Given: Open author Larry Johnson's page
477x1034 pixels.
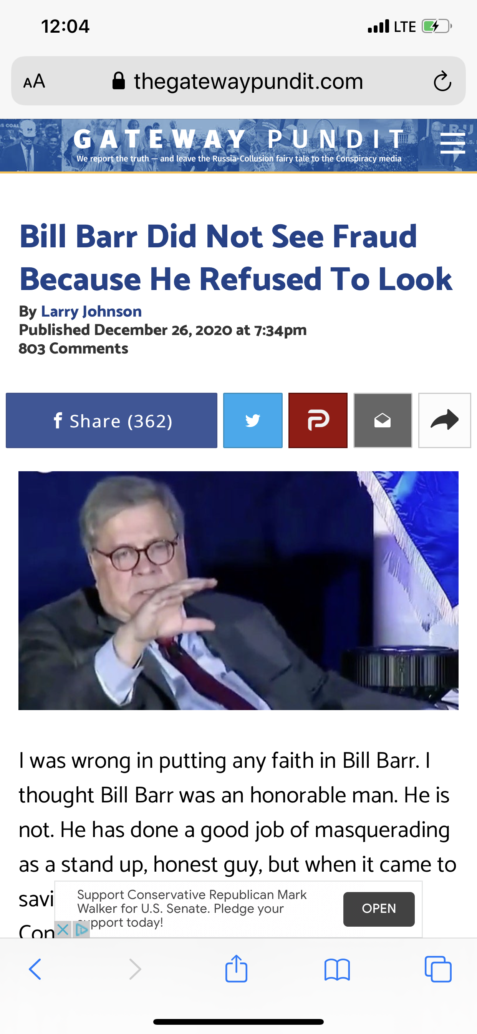Looking at the screenshot, I should 91,312.
